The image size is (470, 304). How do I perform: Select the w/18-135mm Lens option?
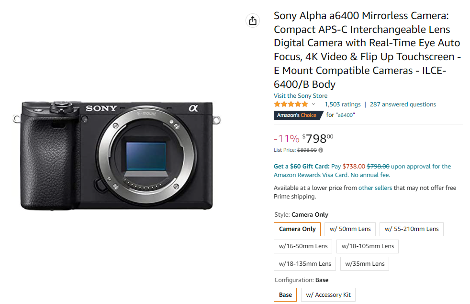click(x=304, y=263)
